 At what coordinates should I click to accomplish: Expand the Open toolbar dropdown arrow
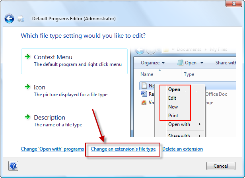point(202,63)
